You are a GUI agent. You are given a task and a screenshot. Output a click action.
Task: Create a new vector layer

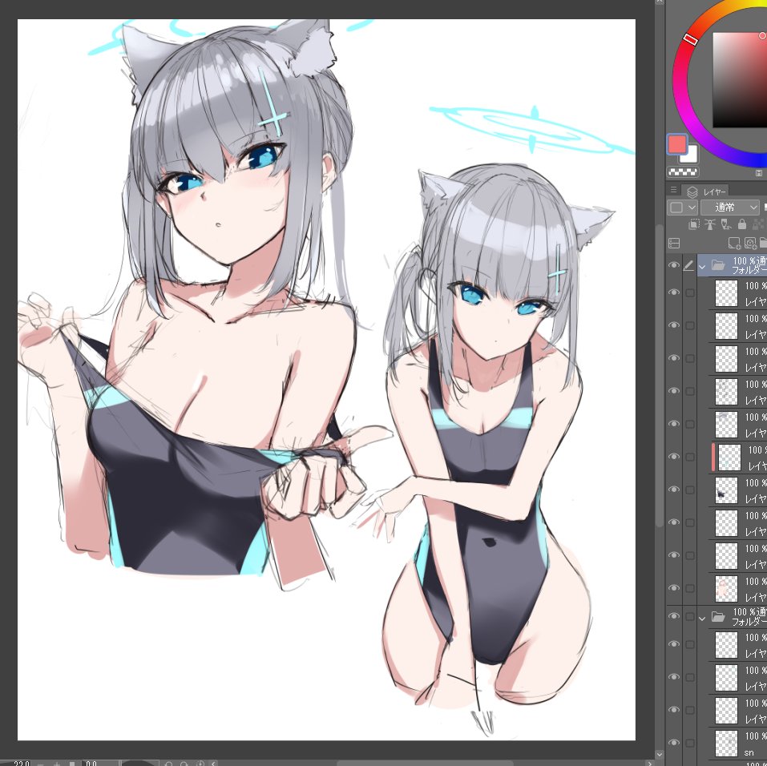click(x=750, y=243)
